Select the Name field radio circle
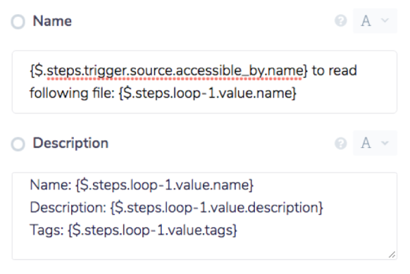The image size is (410, 274). click(18, 22)
